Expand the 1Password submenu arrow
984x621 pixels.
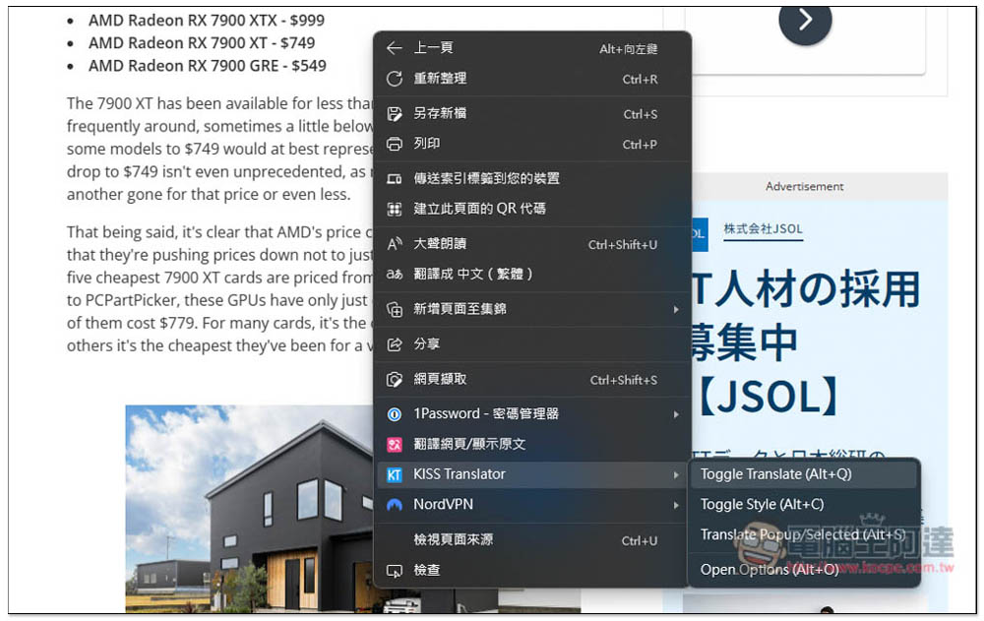676,414
